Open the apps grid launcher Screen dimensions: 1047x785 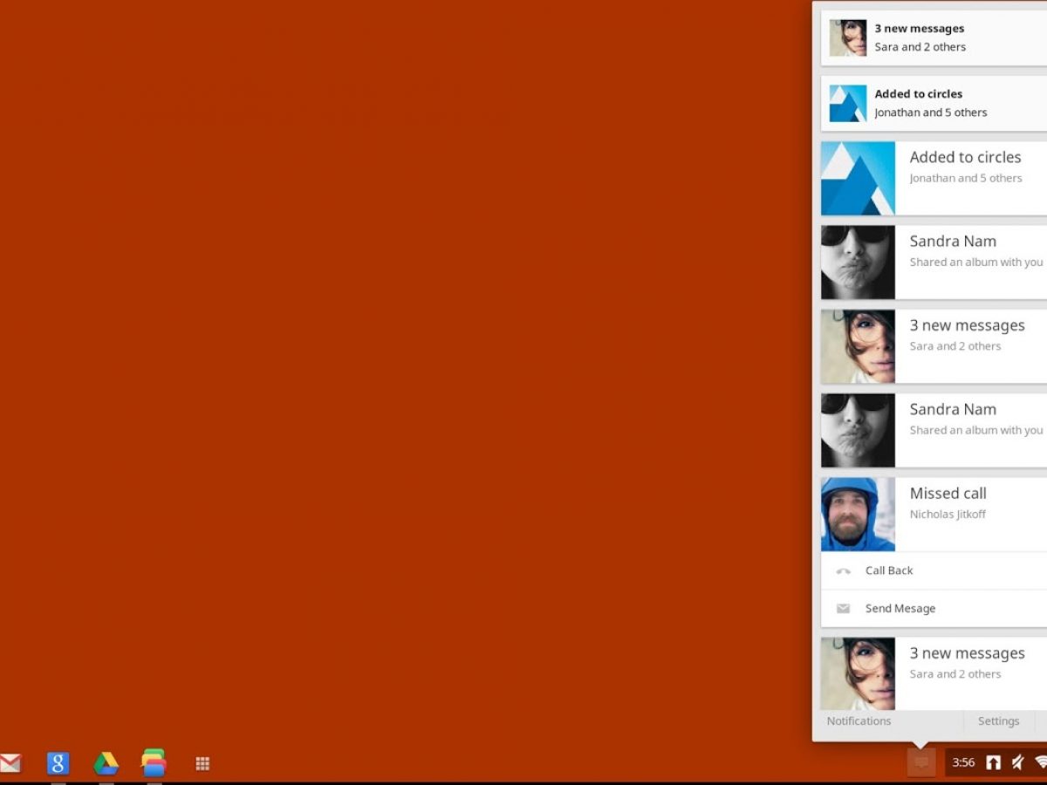click(x=202, y=764)
